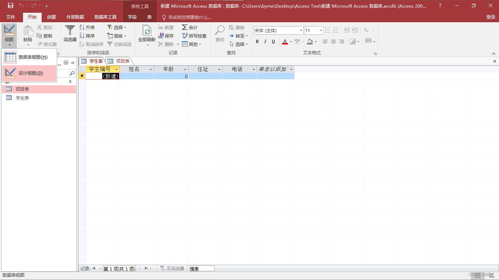Open the 文件 tab

[11, 17]
